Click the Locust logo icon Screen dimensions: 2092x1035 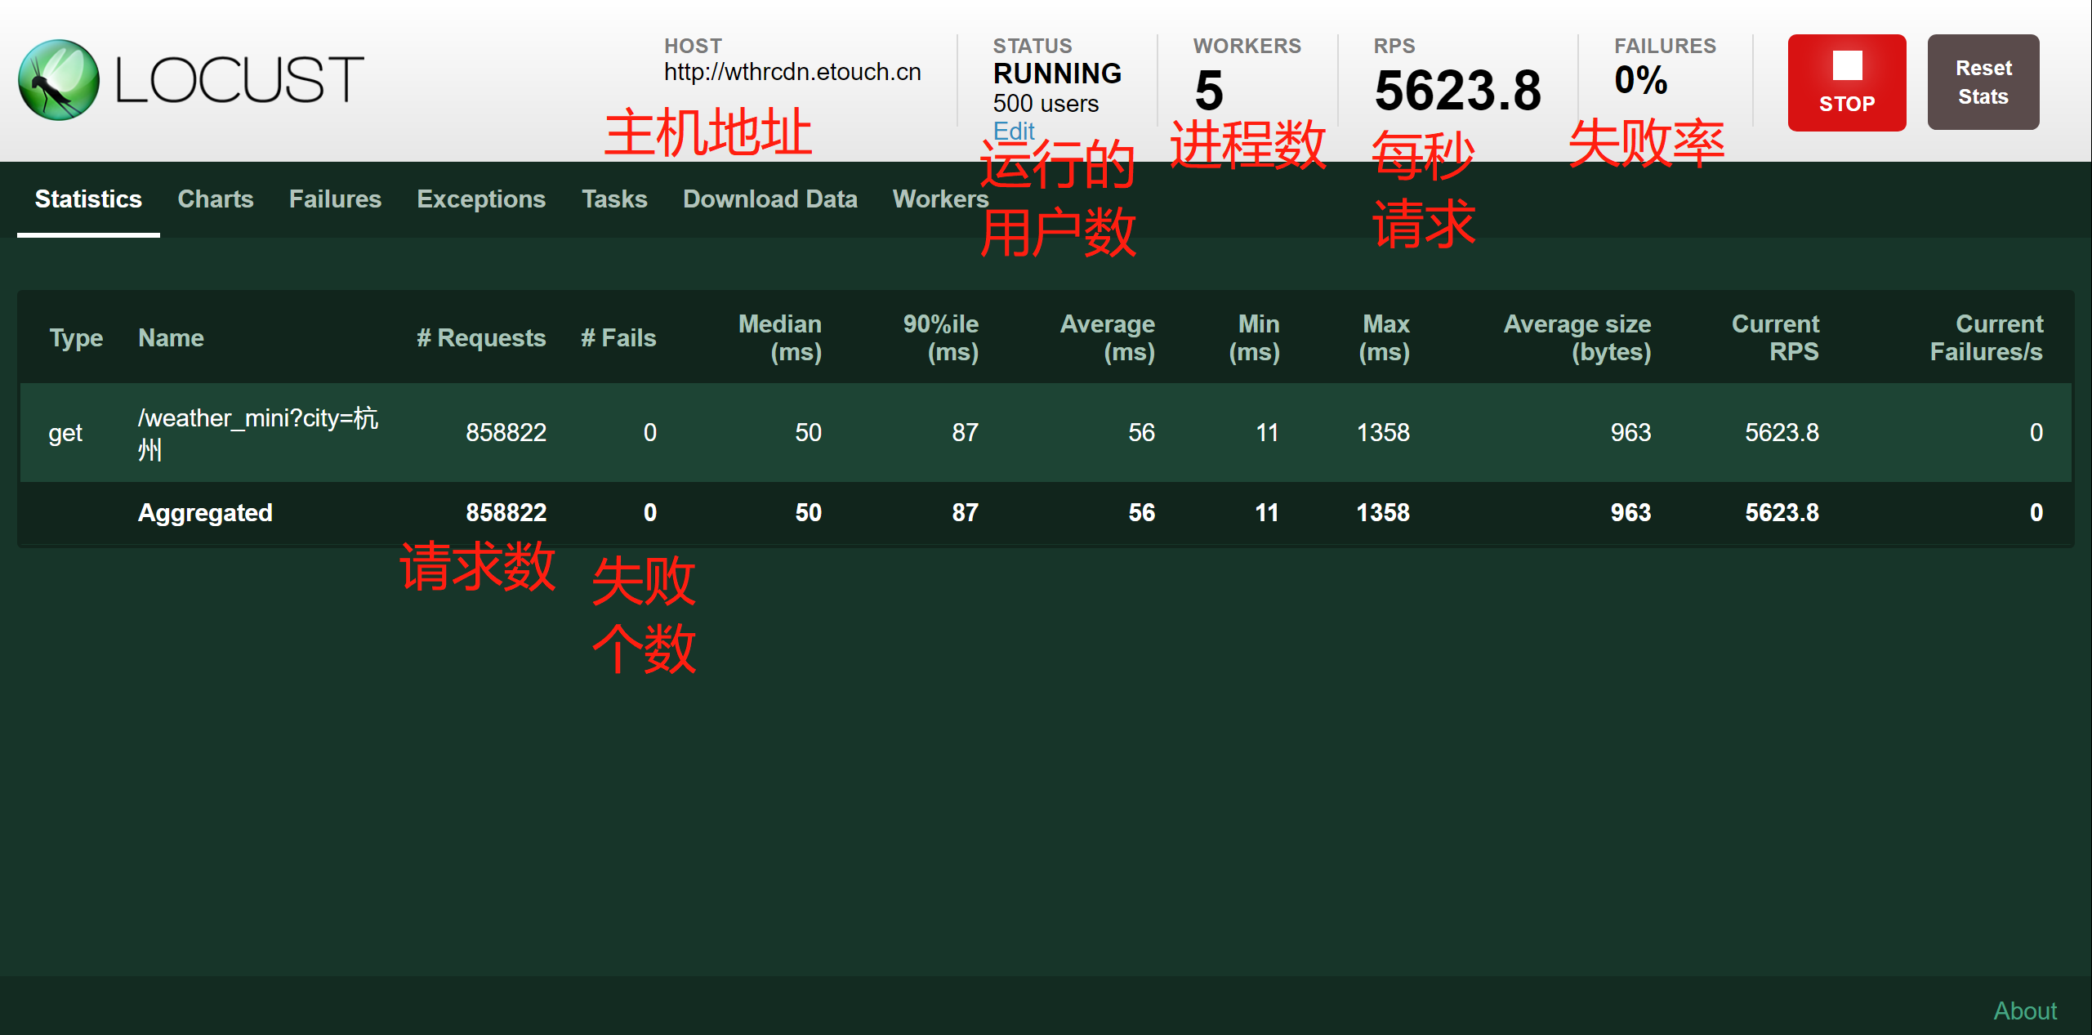click(x=59, y=80)
